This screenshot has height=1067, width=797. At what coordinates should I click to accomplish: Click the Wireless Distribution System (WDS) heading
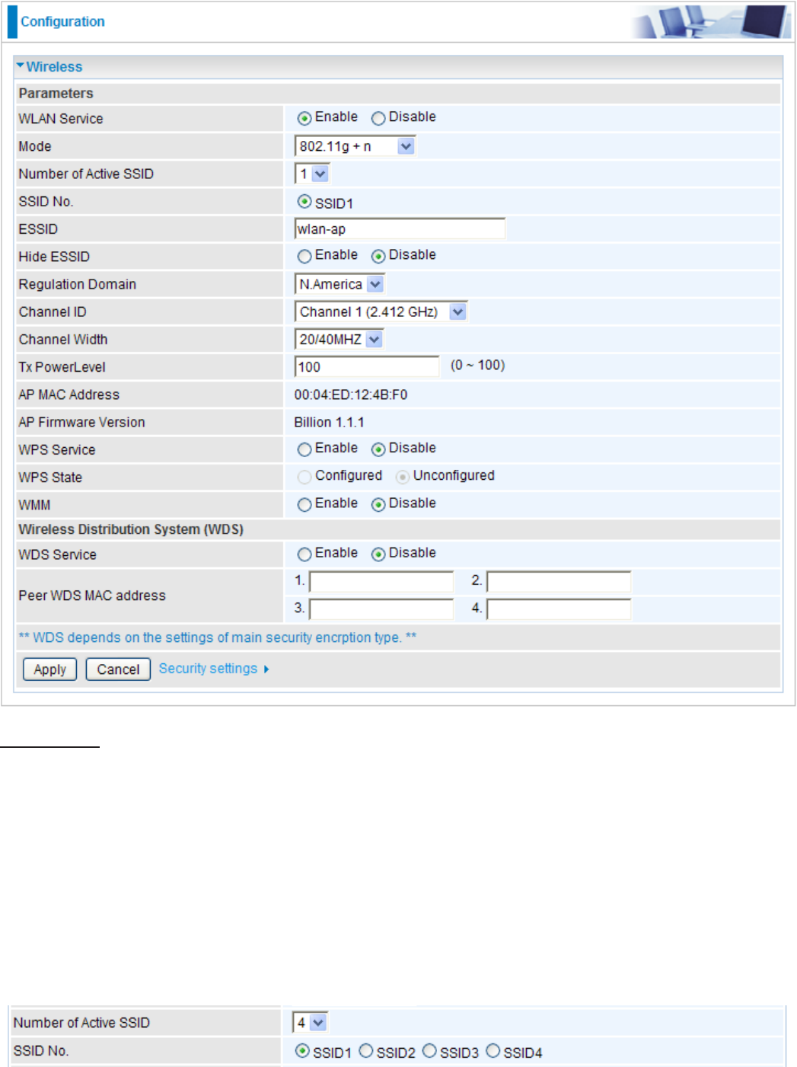pos(131,529)
